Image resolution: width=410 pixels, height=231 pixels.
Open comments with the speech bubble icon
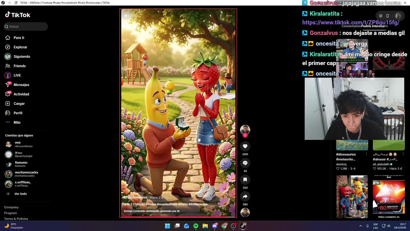pyautogui.click(x=245, y=163)
